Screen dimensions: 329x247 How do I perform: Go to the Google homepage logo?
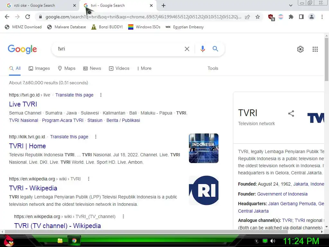pyautogui.click(x=22, y=49)
